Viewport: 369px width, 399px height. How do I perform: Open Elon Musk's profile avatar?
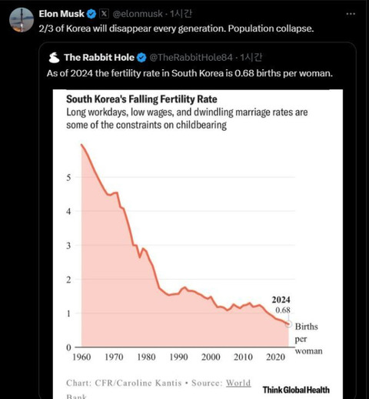click(22, 20)
